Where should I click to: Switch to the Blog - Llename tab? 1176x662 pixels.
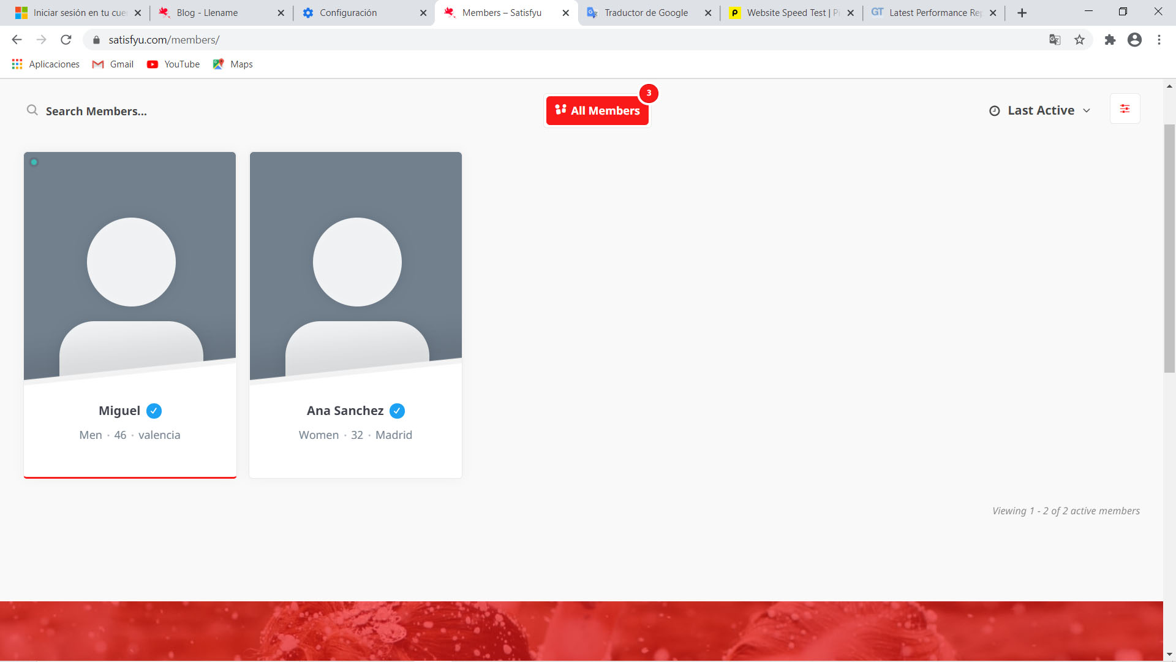point(207,13)
